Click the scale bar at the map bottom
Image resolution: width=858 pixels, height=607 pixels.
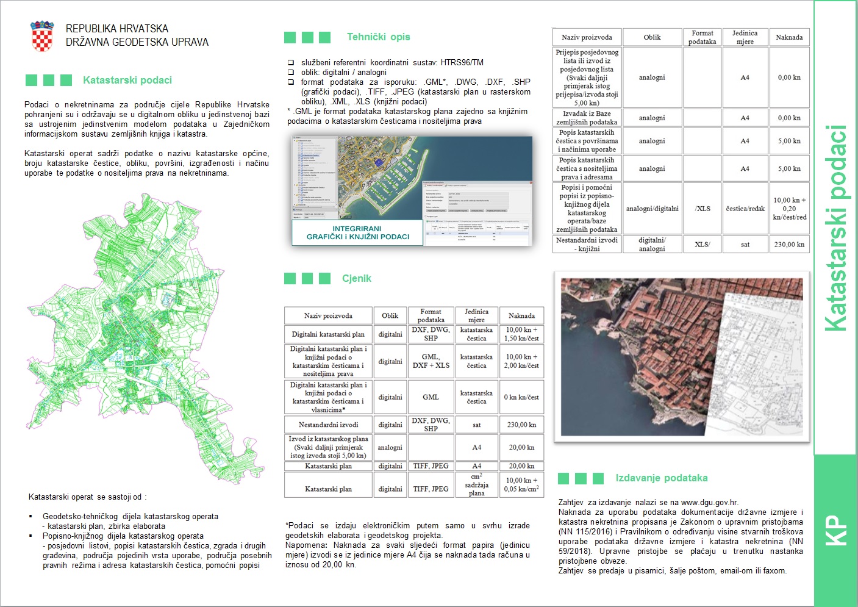click(346, 215)
